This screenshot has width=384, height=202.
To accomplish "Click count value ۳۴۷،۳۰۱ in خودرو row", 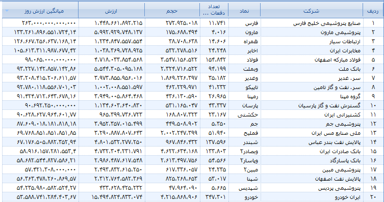I will pos(216,197).
